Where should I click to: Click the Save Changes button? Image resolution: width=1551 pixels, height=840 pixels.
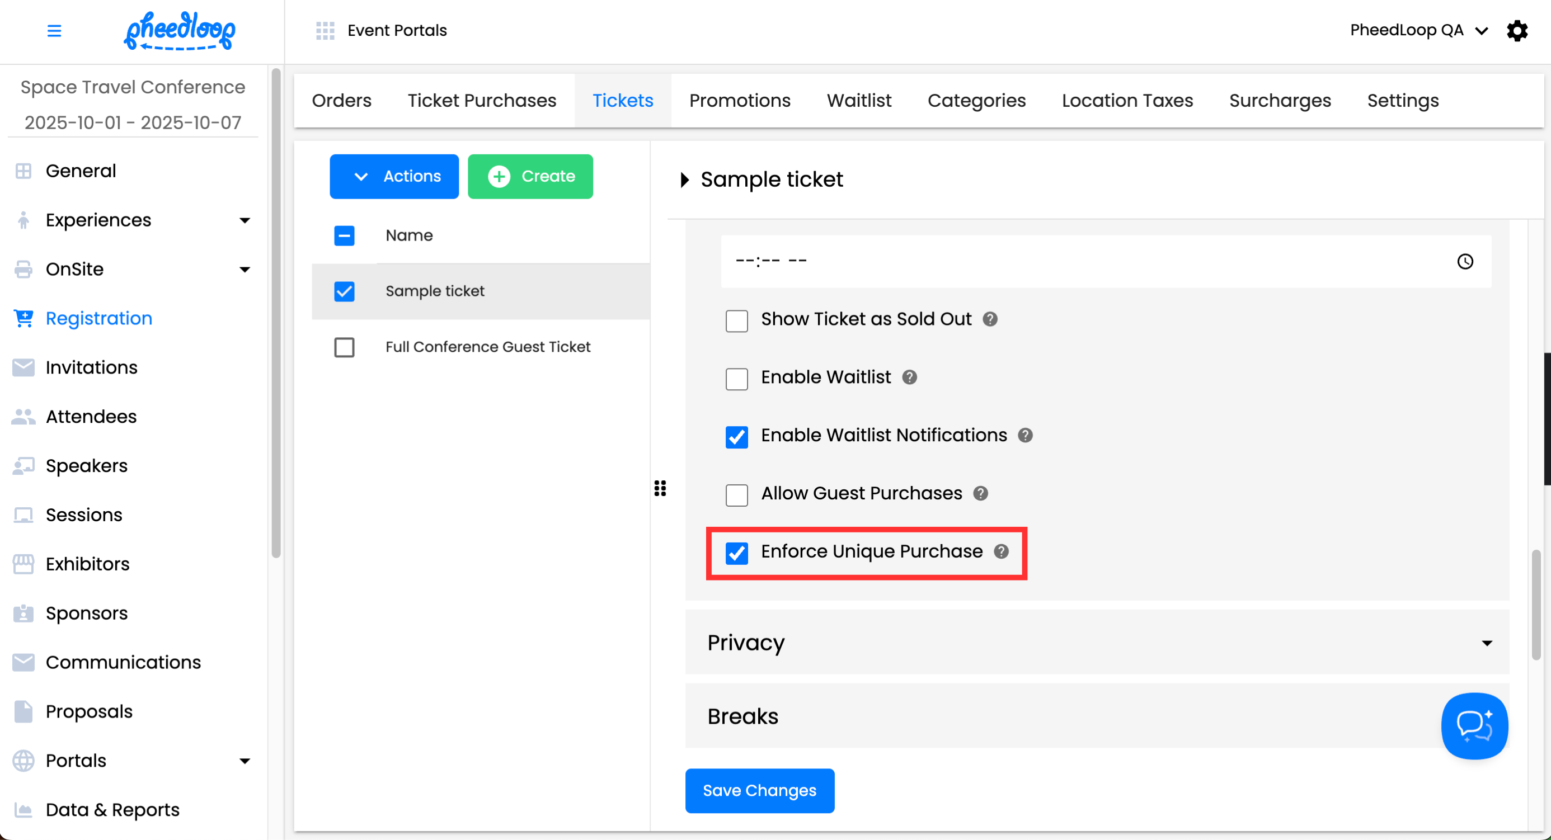tap(759, 790)
